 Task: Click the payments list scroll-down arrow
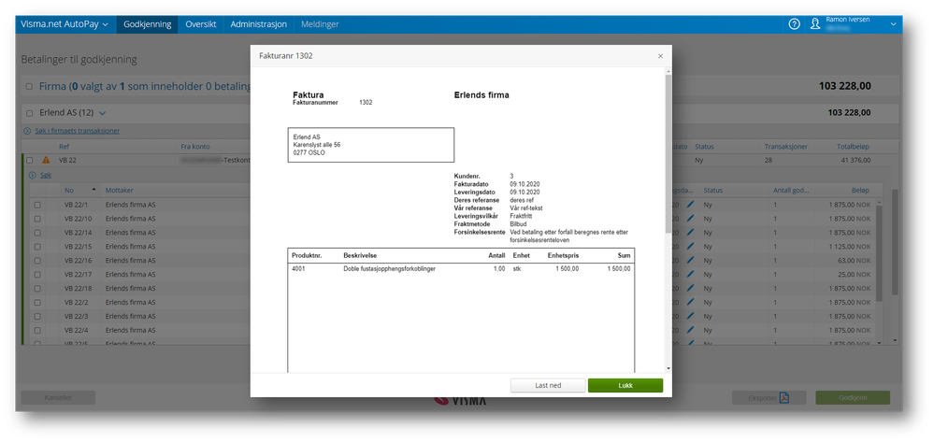tap(878, 342)
